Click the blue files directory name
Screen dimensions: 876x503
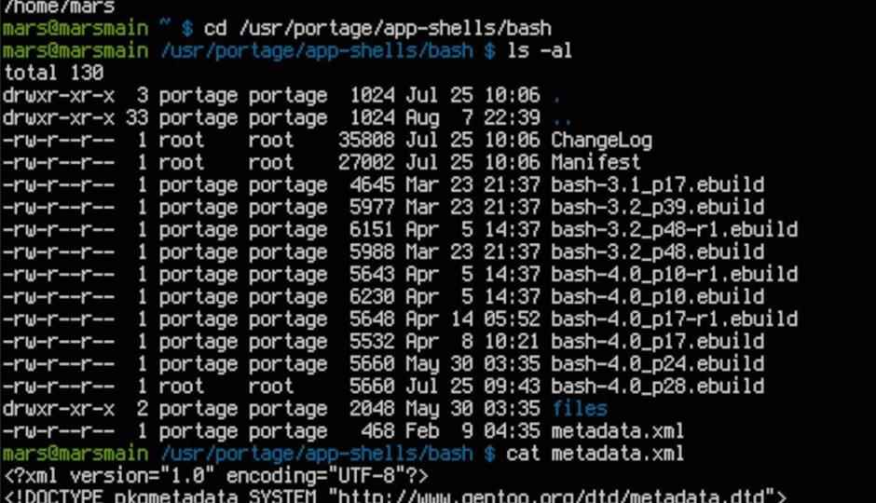tap(580, 409)
